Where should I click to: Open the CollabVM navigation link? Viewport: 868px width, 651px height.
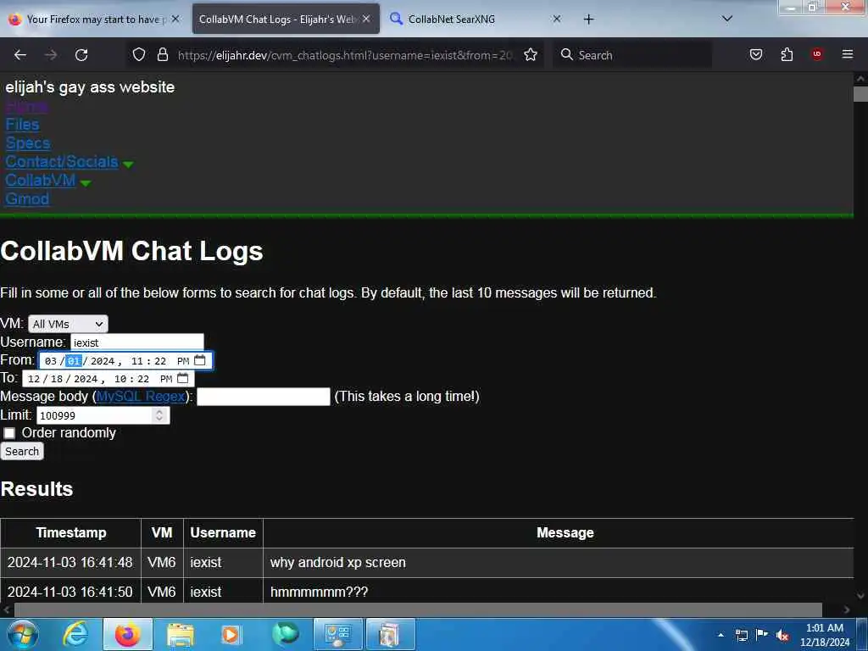click(x=41, y=180)
